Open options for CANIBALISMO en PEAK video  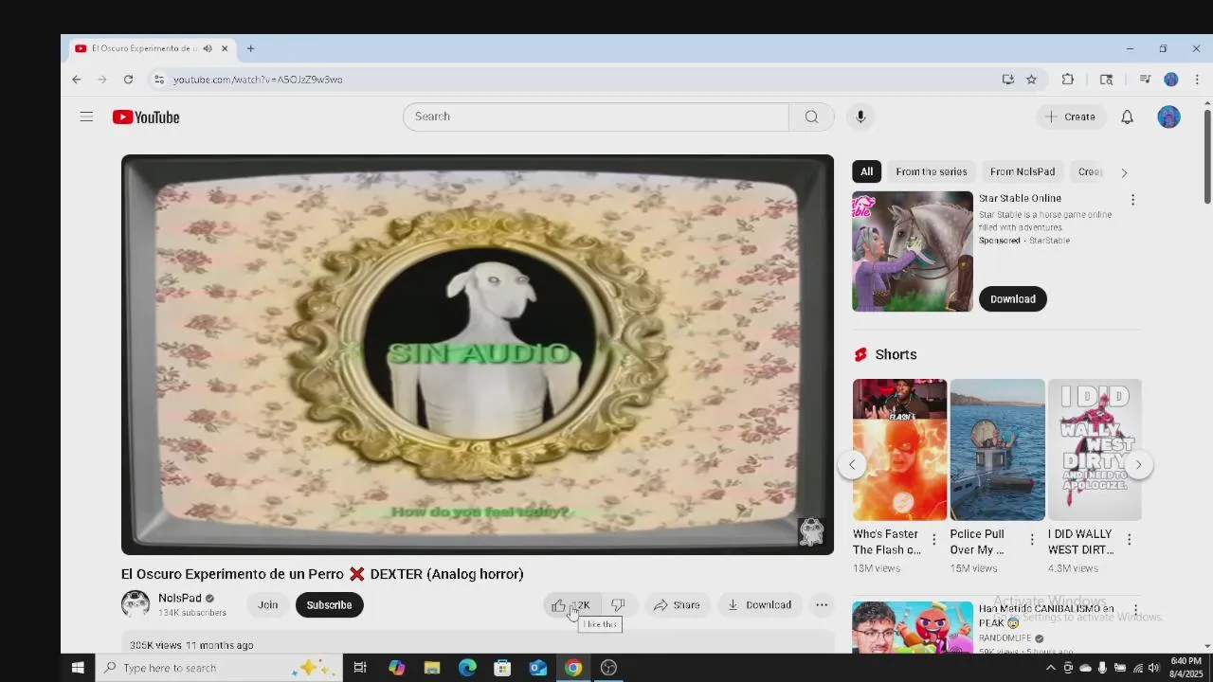tap(1135, 610)
